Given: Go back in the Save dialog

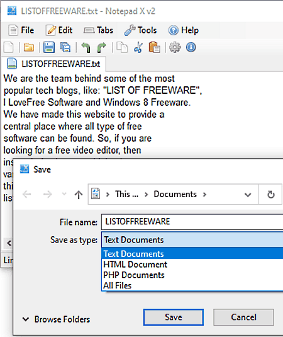Looking at the screenshot, I should point(27,194).
